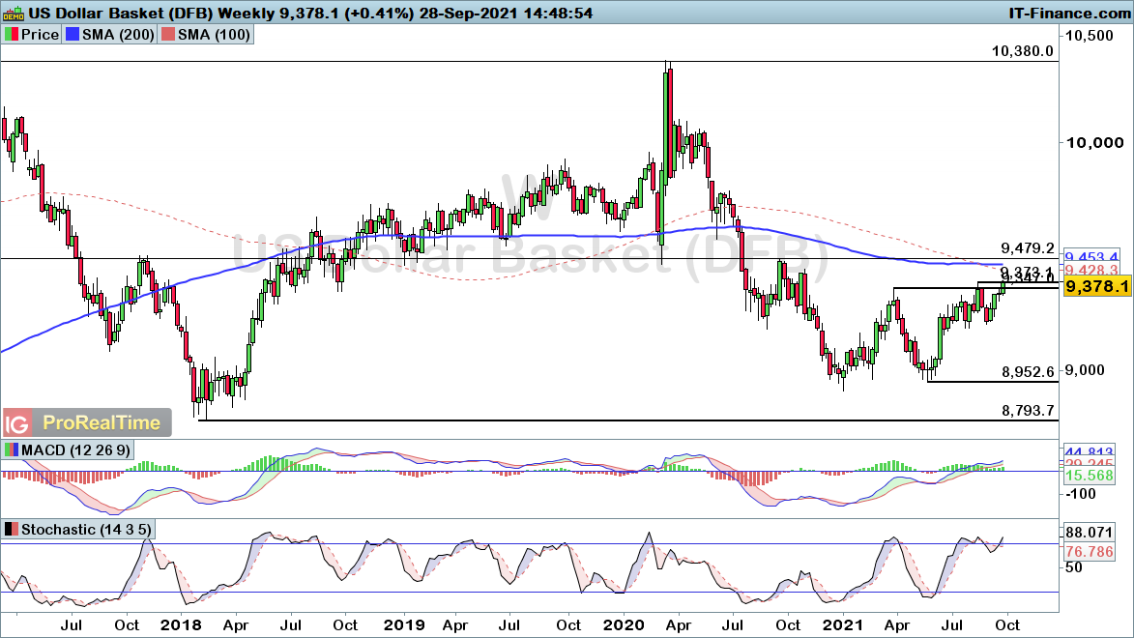Open the IT-Finance.com link

(1069, 13)
